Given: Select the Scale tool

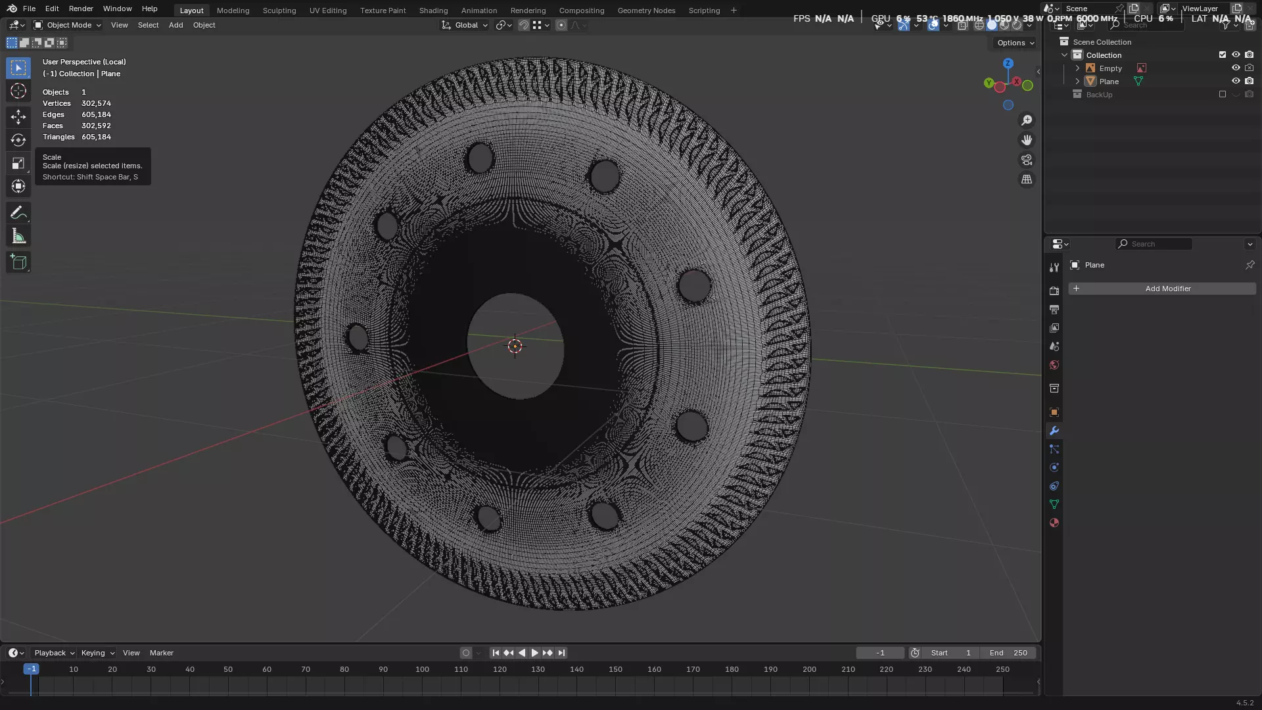Looking at the screenshot, I should [x=18, y=163].
